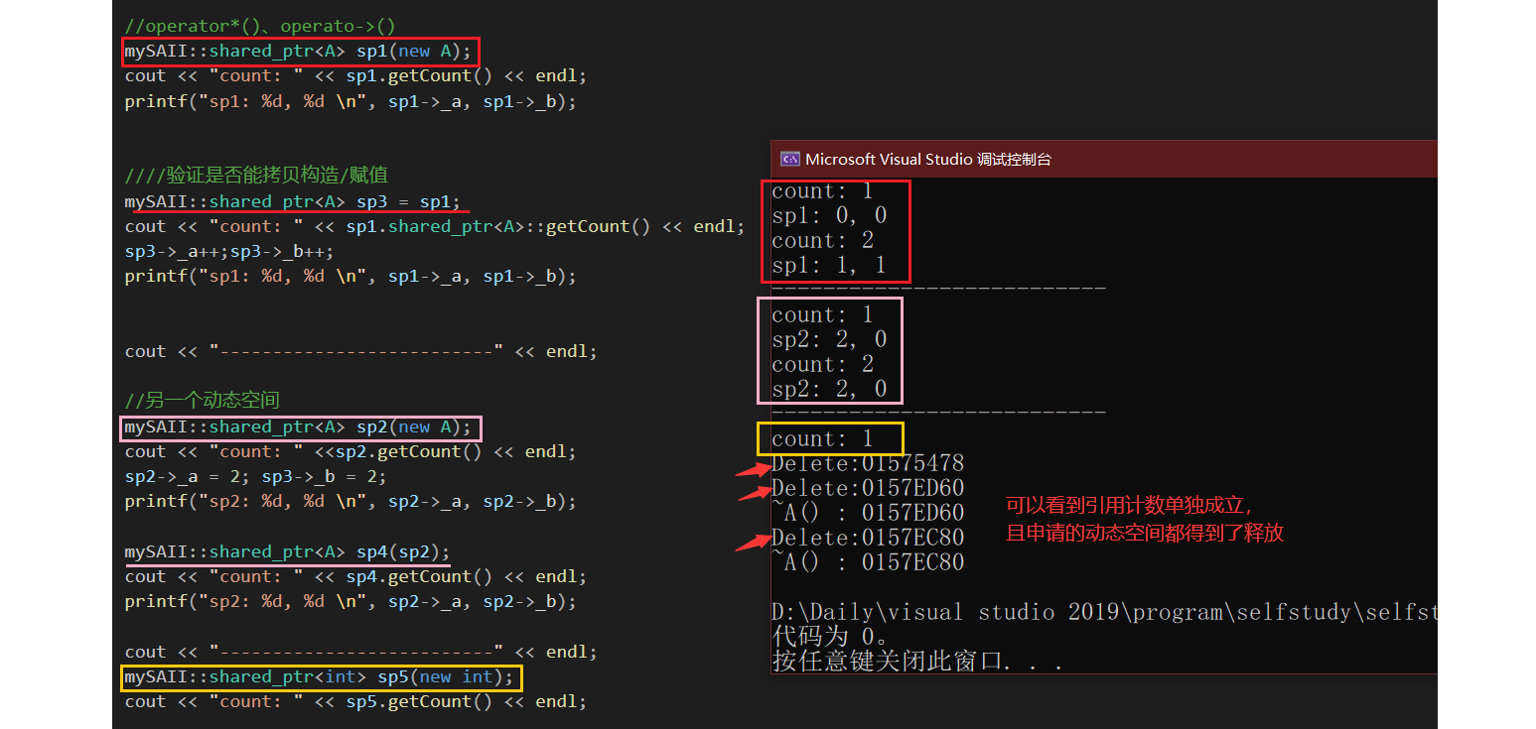Click the sp3->_a++;sp3->_b++; line

pos(229,251)
